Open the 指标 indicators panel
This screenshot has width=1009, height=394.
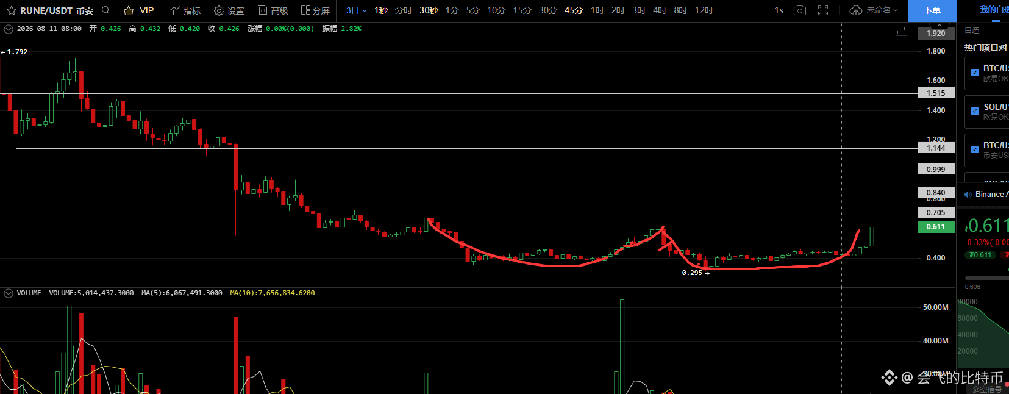click(185, 10)
